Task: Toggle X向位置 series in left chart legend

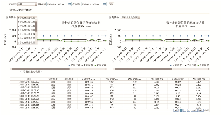Action: (74, 65)
